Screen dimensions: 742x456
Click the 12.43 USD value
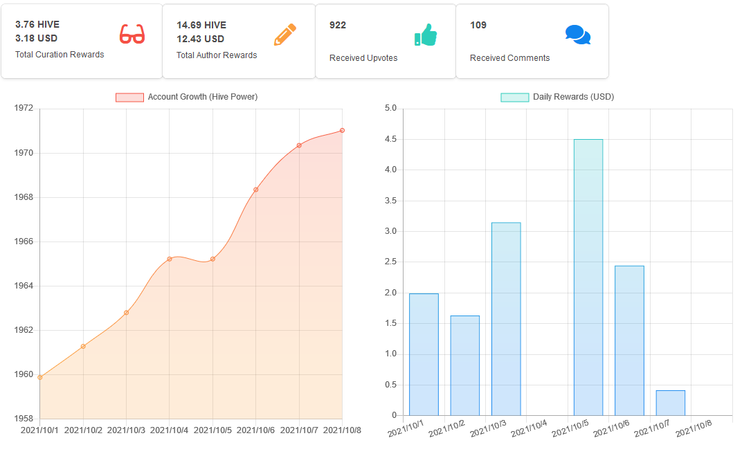[201, 39]
